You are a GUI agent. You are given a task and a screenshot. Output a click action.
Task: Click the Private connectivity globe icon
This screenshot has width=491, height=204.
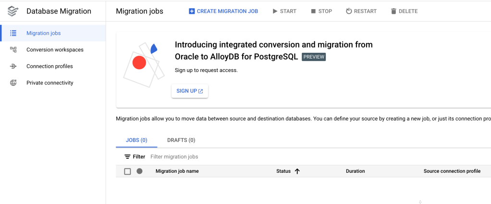(x=13, y=83)
